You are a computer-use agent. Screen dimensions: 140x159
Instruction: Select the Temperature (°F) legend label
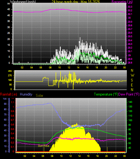coord(106,94)
